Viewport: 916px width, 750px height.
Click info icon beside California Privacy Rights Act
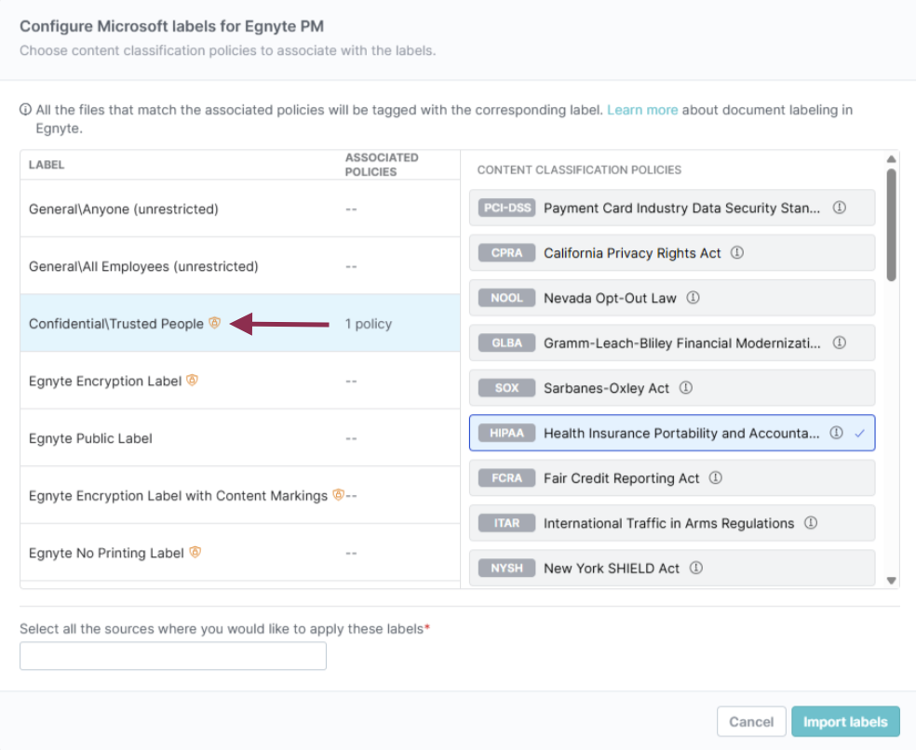[x=737, y=253]
